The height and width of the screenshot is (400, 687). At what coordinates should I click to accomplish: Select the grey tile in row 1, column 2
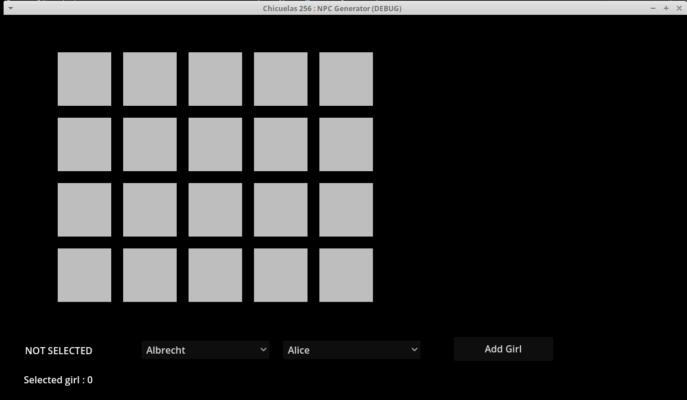[x=150, y=79]
